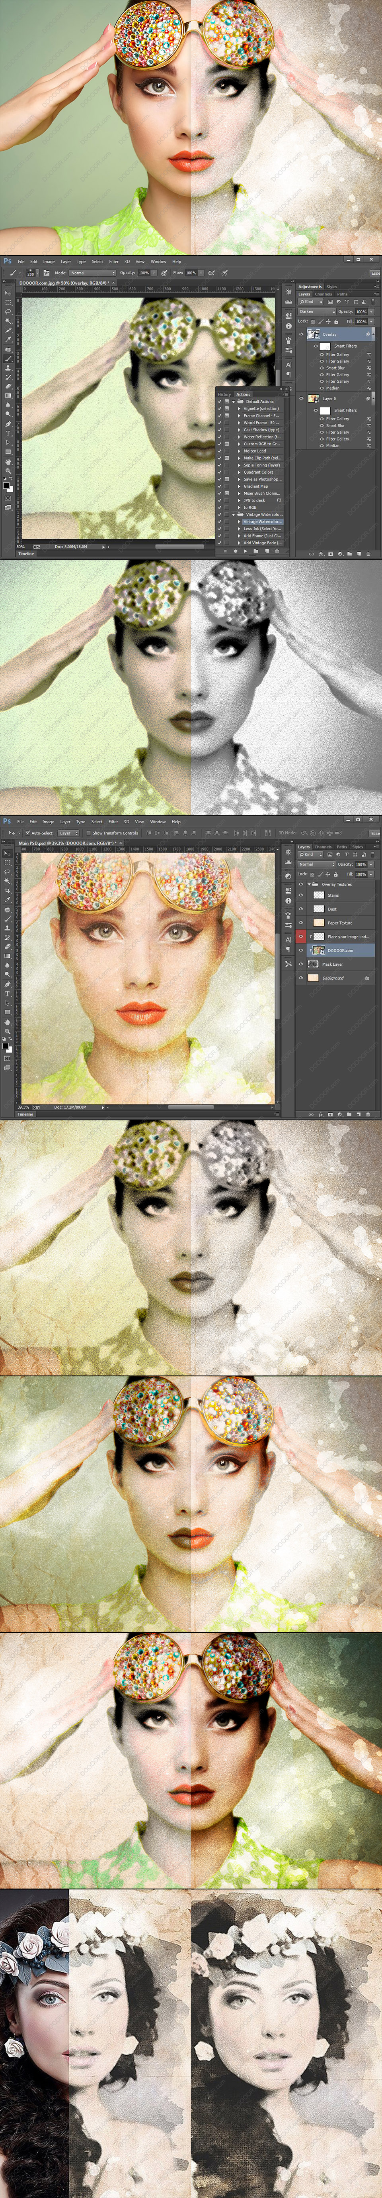Switch to Paths tab in Main PSD.psd window
The height and width of the screenshot is (2198, 382).
click(x=342, y=847)
